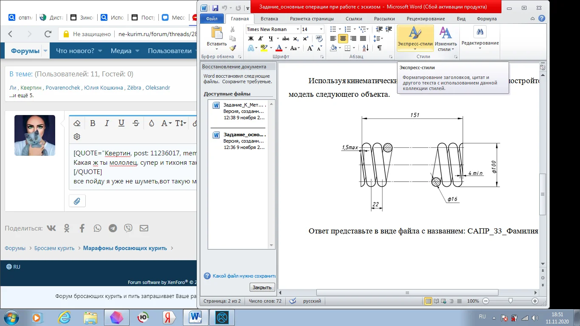Click the Format Painter brush icon
This screenshot has width=580, height=326.
pos(232,48)
